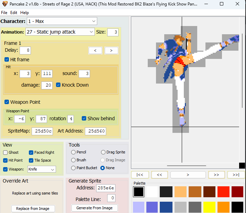Viewport: 246px width, 213px height.
Task: Jump to first animation with |<< button
Action: coord(140,175)
